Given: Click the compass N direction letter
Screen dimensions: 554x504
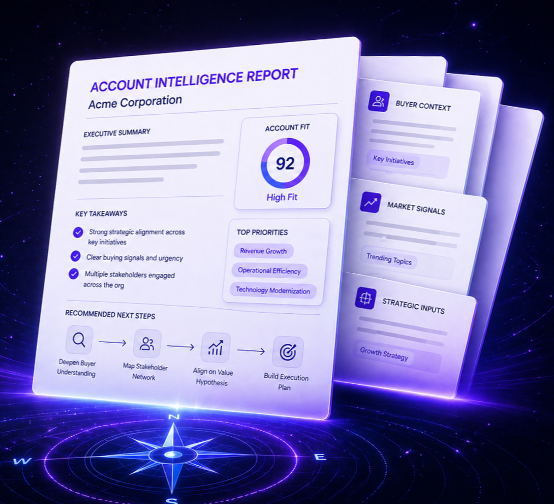Looking at the screenshot, I should (174, 417).
